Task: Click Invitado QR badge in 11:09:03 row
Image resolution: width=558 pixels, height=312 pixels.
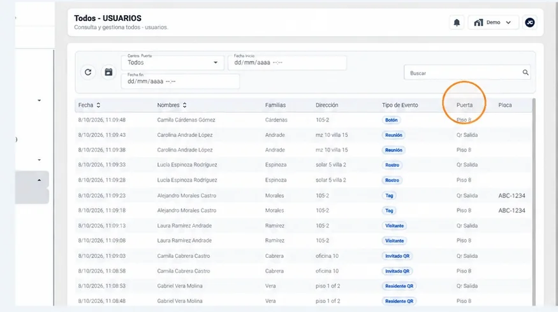Action: point(397,256)
